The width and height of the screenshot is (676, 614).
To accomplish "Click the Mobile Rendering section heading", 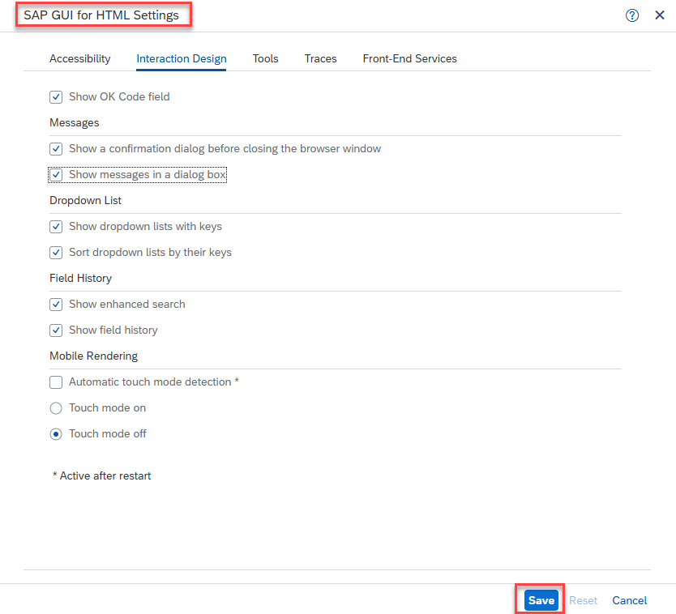I will pos(93,356).
